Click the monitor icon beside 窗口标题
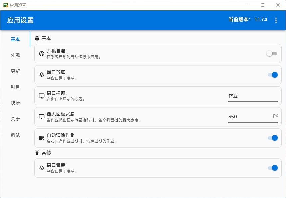 [42, 96]
